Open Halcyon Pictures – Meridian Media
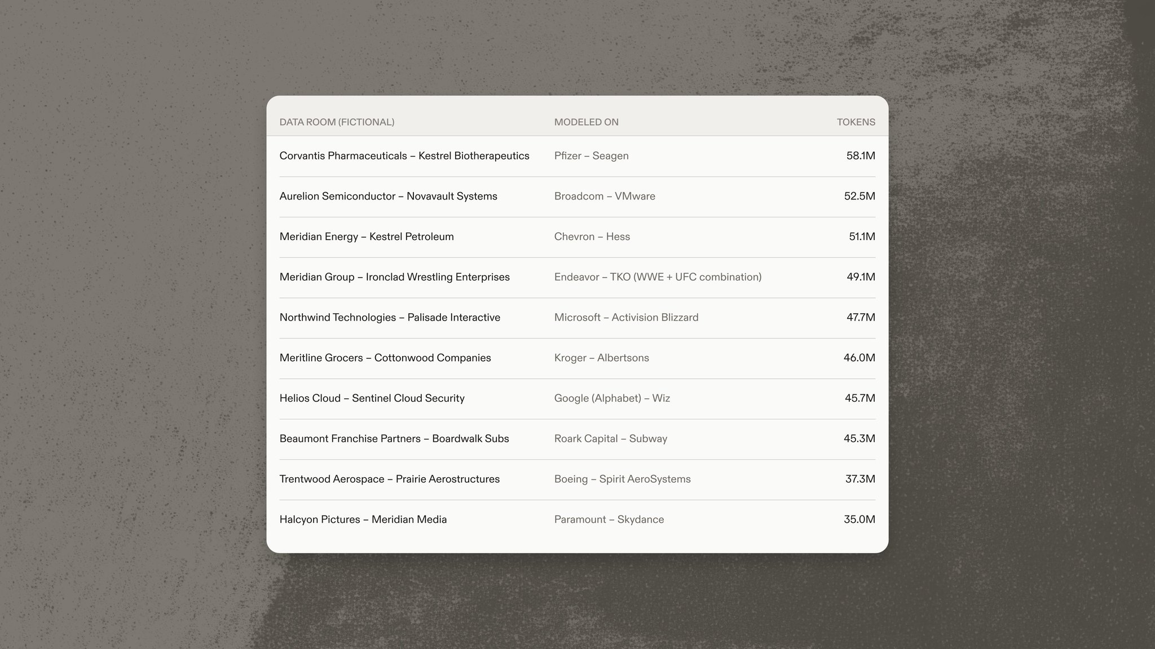1155x649 pixels. (x=577, y=520)
